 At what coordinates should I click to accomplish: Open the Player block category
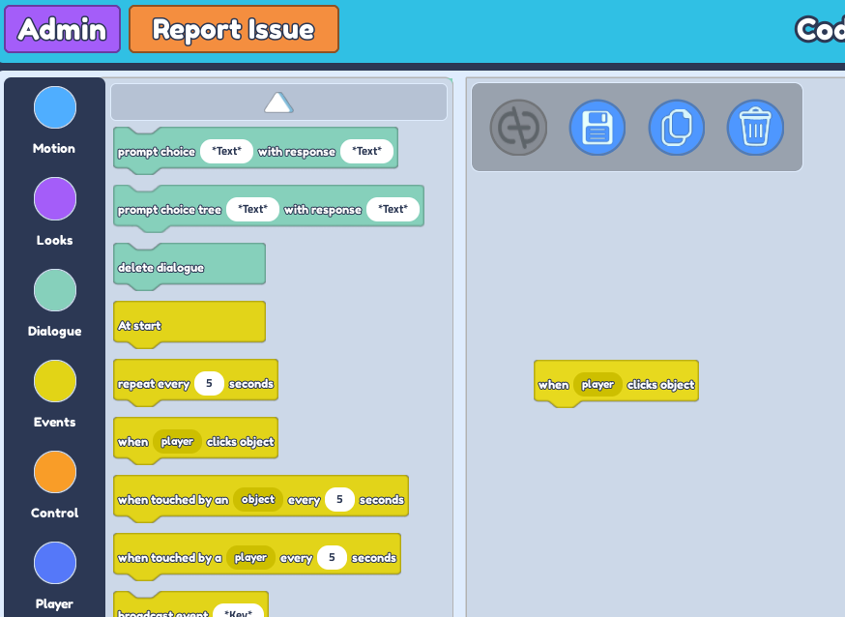(x=54, y=562)
